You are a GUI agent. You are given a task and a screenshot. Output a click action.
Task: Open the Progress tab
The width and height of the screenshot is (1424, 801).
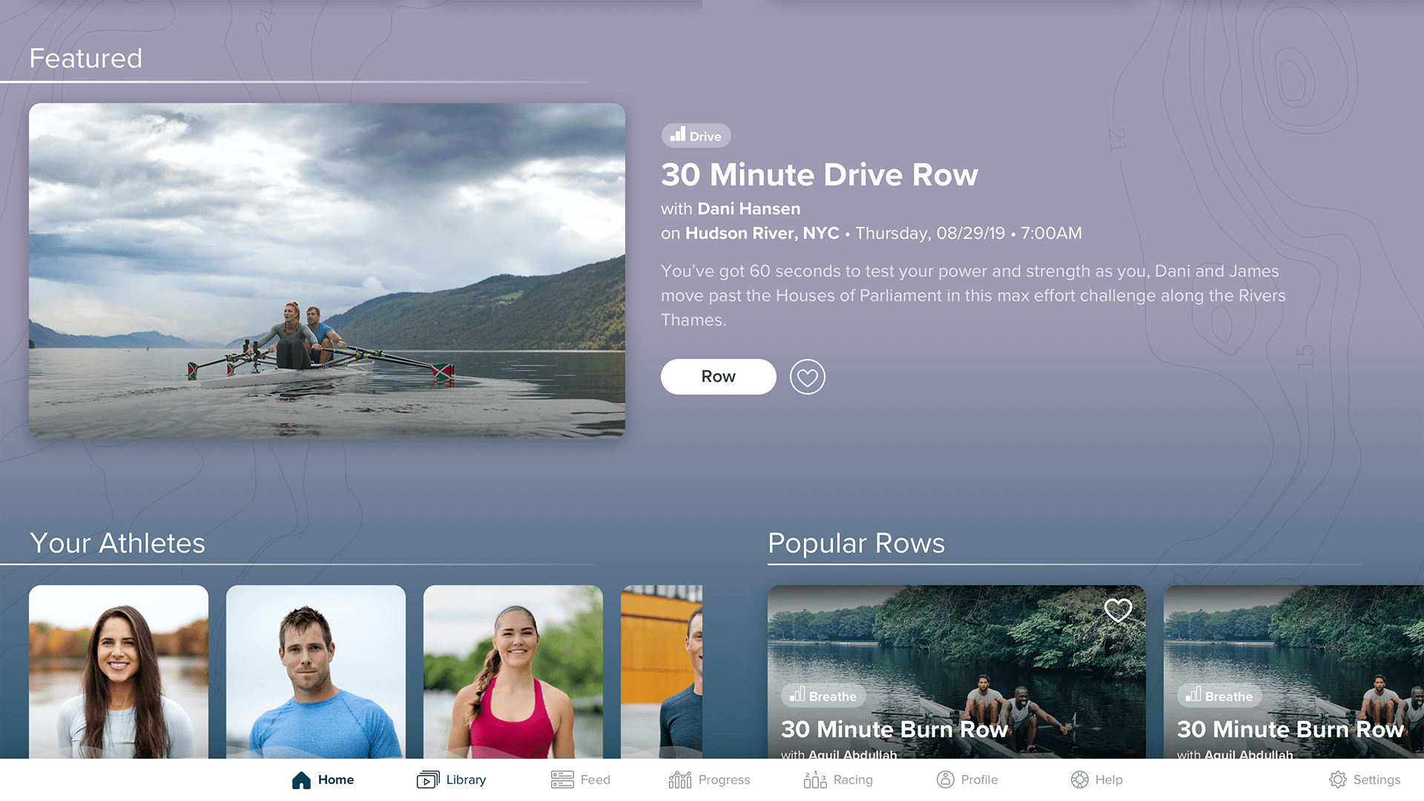click(724, 779)
